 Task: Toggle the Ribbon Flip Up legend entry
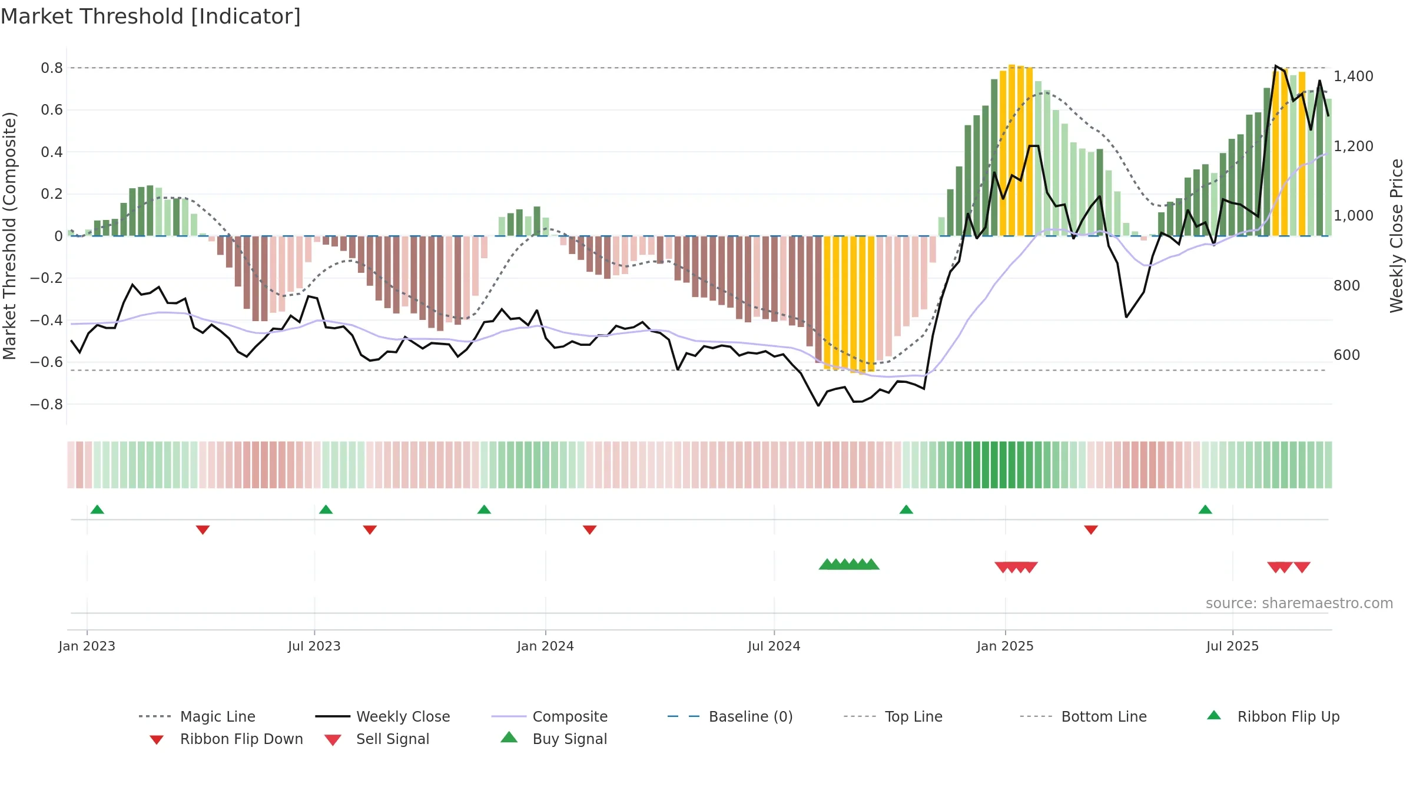pos(1273,716)
